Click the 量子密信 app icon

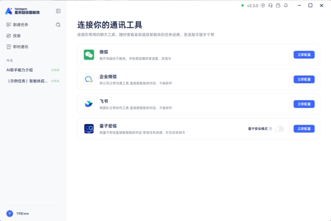tap(89, 128)
